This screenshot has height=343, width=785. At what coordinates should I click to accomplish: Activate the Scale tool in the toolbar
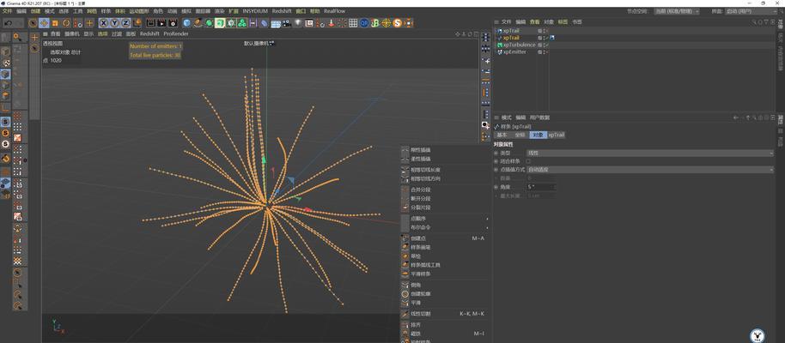click(55, 22)
